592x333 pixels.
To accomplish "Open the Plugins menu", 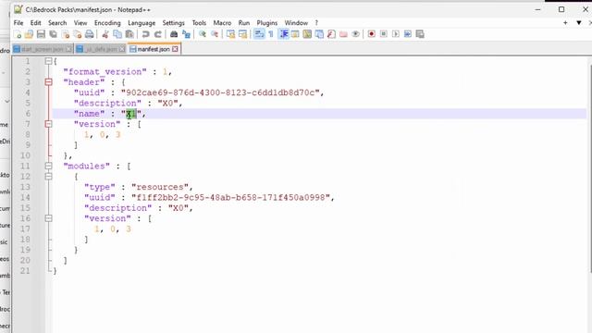I will (267, 23).
